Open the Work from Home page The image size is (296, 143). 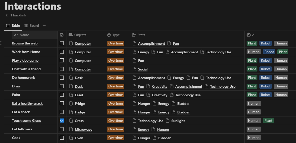(26, 52)
